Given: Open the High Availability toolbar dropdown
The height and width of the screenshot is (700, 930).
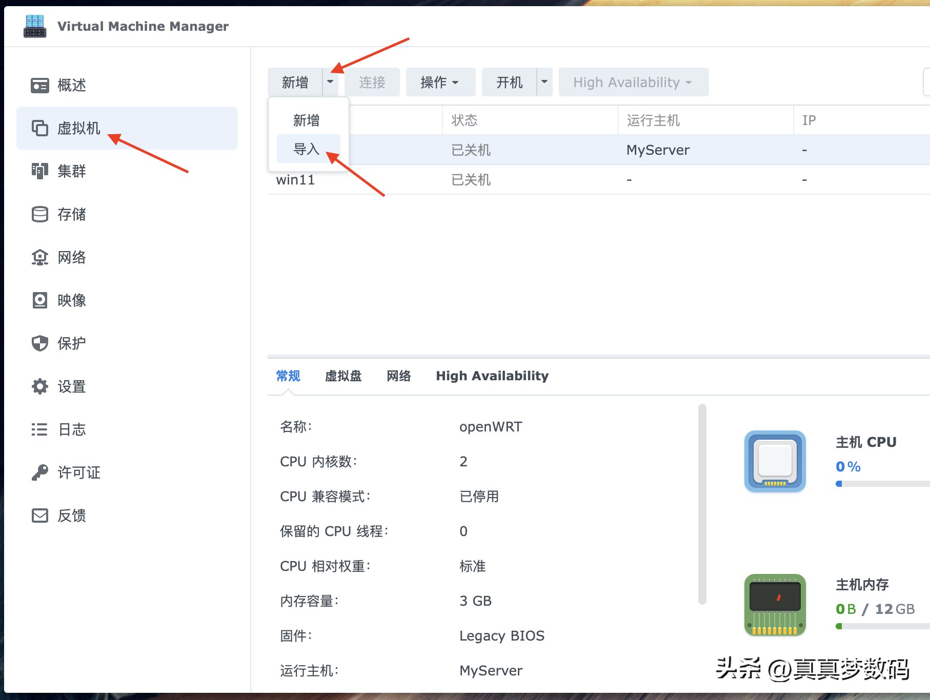Looking at the screenshot, I should 634,82.
